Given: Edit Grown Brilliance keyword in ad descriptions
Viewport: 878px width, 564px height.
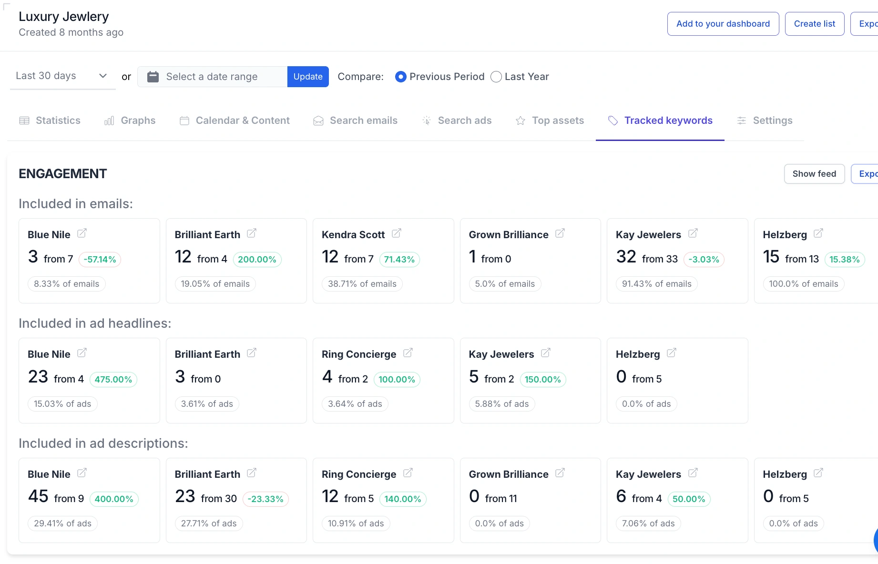Looking at the screenshot, I should (x=560, y=473).
